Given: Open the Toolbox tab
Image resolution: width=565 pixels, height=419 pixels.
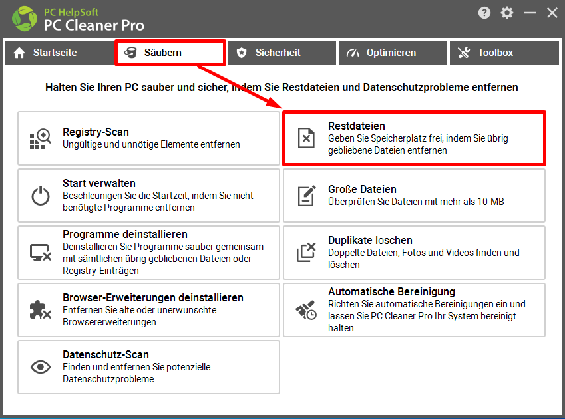Looking at the screenshot, I should click(504, 53).
